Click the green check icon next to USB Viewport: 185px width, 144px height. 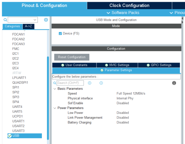click(10, 136)
